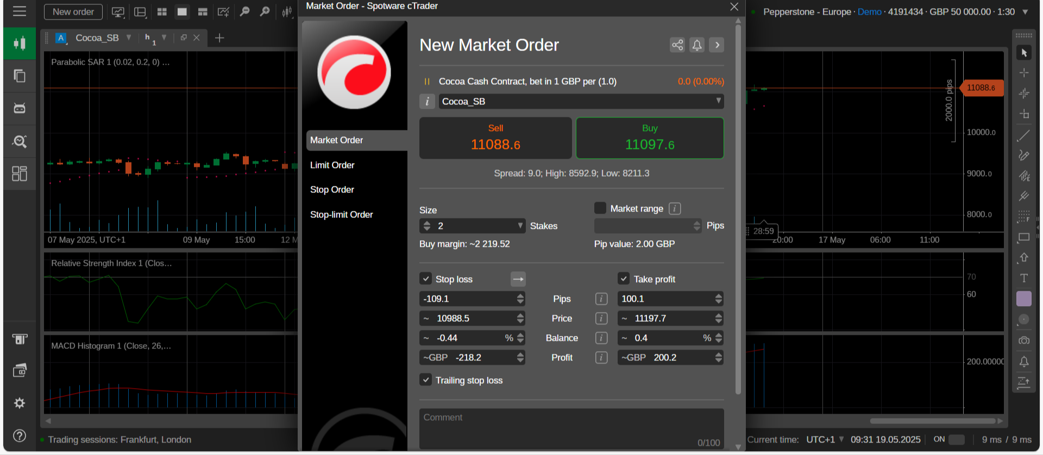
Task: Click into the Comment text field
Action: 571,429
